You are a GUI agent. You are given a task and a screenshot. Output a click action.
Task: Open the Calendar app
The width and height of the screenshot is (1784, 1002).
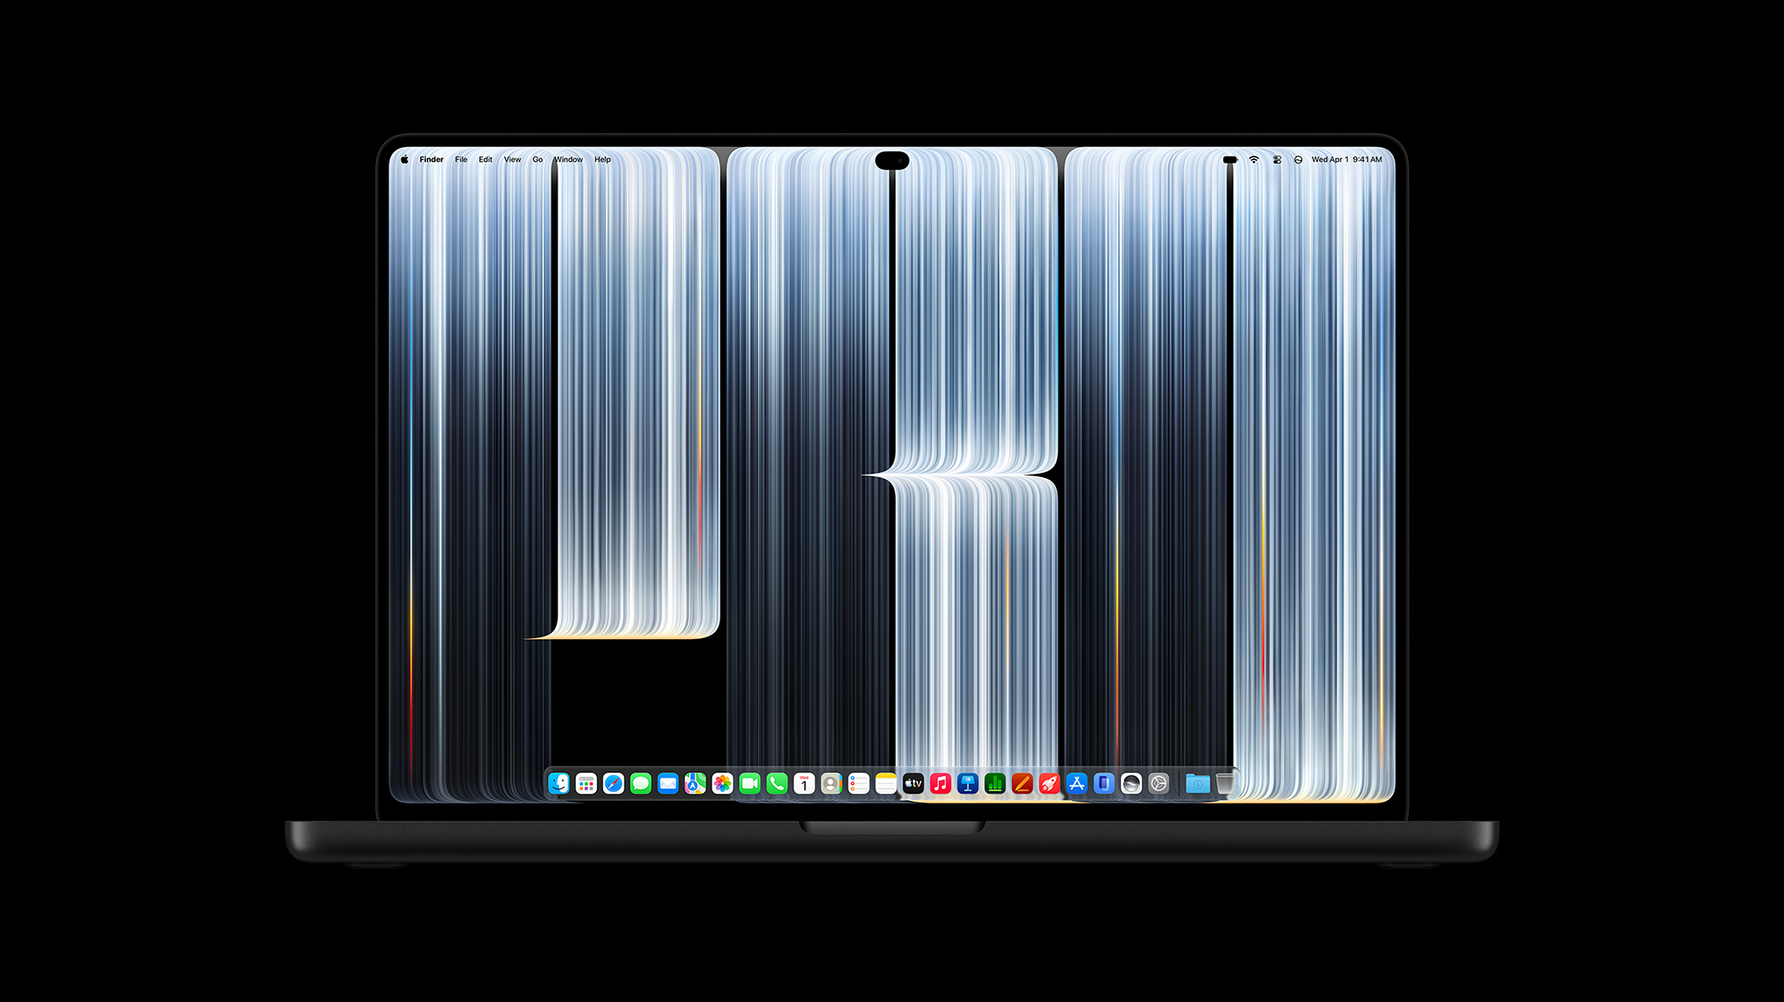pyautogui.click(x=804, y=783)
